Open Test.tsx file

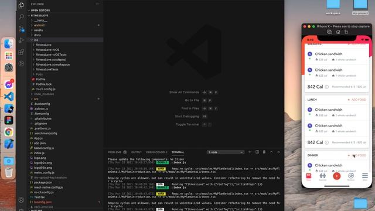point(39,197)
